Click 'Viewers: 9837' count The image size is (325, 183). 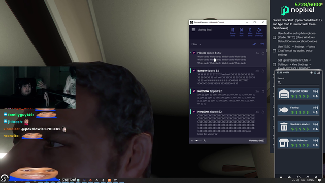pyautogui.click(x=256, y=141)
